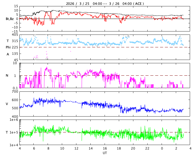Click the 22 hour tick on time axis
The width and height of the screenshot is (194, 155).
[148, 149]
